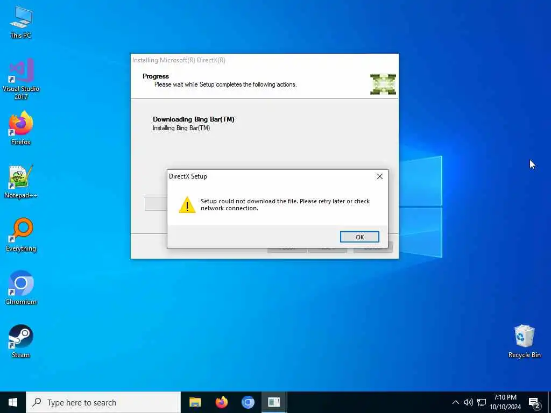Open the Windows Start menu
This screenshot has width=551, height=413.
13,402
